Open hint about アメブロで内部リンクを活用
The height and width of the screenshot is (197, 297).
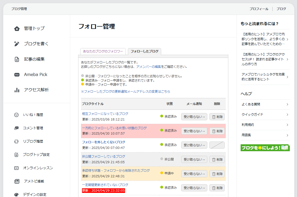coord(265,39)
